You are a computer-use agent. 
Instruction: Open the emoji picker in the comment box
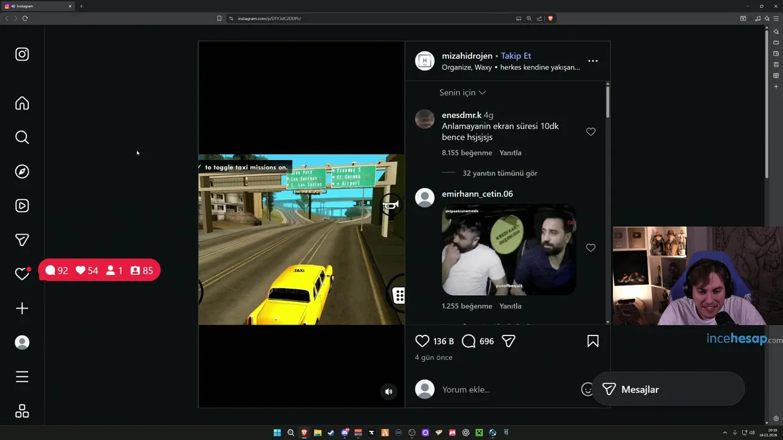[x=587, y=389]
